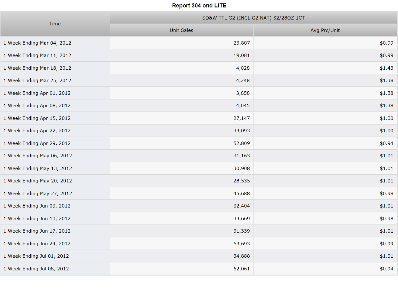Select row 1 Week Ending Mar 18, 2012
Image resolution: width=398 pixels, height=293 pixels.
[199, 68]
